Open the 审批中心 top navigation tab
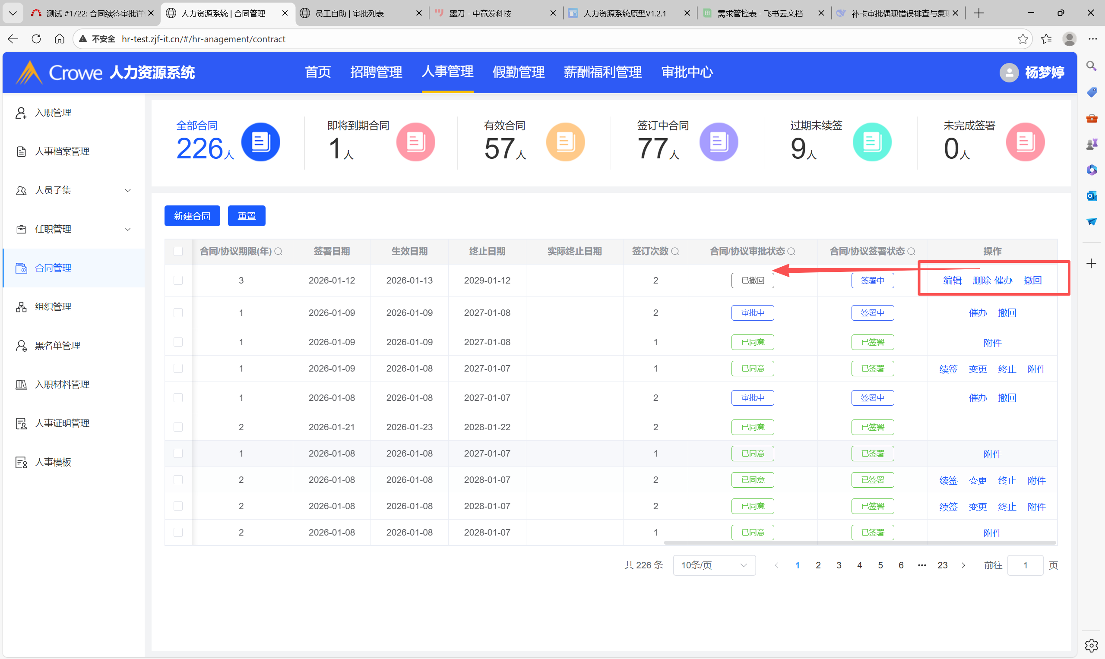Viewport: 1105px width, 659px height. [x=687, y=73]
